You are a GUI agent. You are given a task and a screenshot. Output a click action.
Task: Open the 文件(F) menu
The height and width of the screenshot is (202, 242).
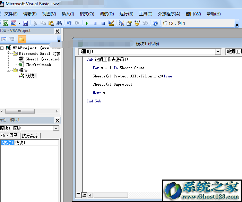point(11,14)
